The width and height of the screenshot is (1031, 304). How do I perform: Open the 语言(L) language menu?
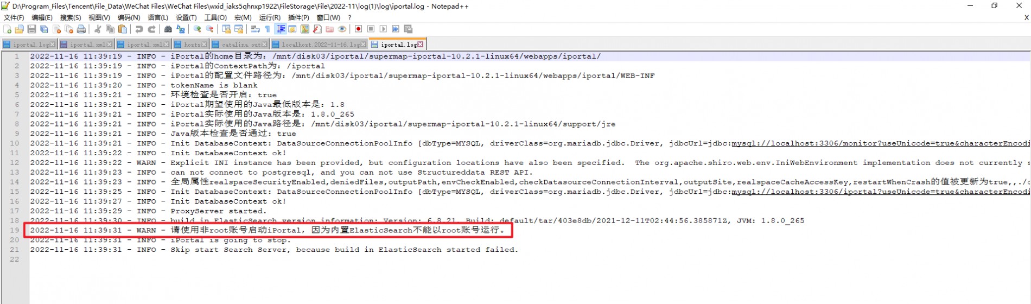tap(158, 17)
